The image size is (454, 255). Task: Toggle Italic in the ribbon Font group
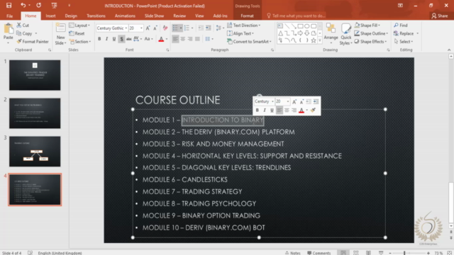(106, 39)
